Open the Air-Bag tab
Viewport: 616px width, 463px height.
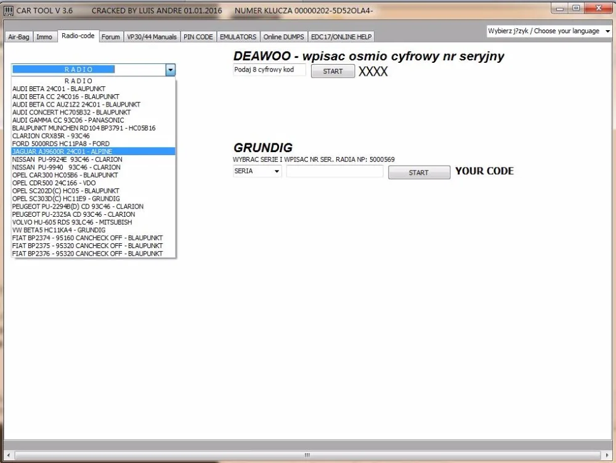(18, 37)
